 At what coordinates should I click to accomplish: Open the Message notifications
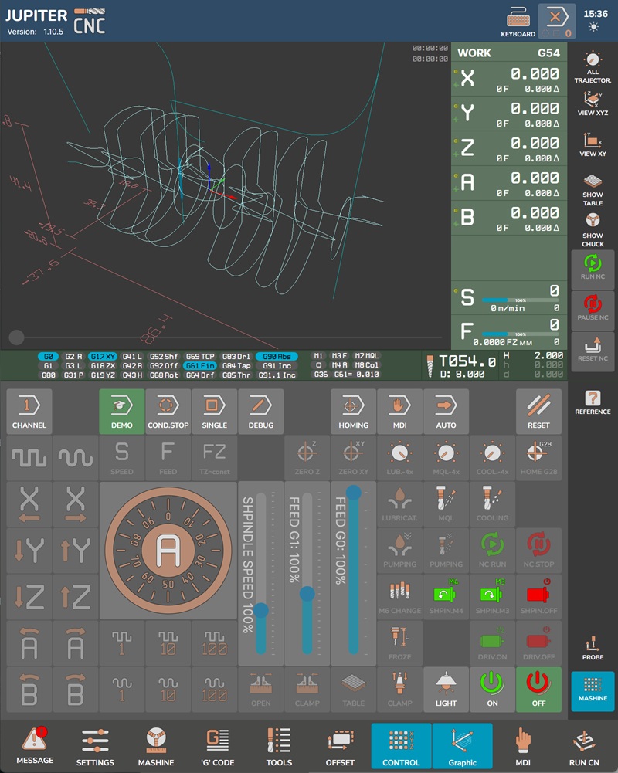[35, 746]
